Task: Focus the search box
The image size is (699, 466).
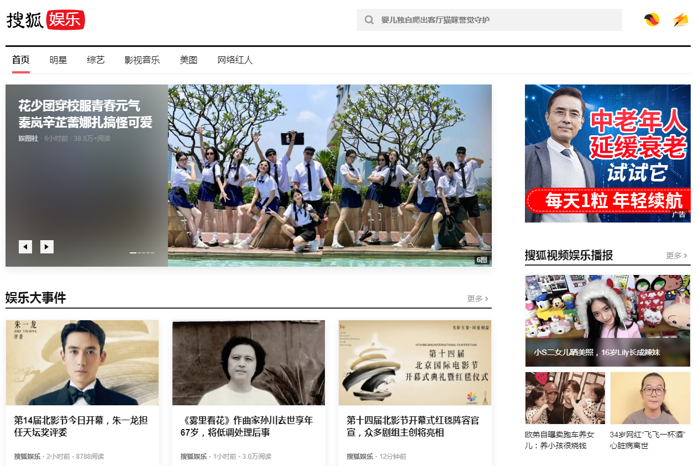Action: click(x=490, y=20)
